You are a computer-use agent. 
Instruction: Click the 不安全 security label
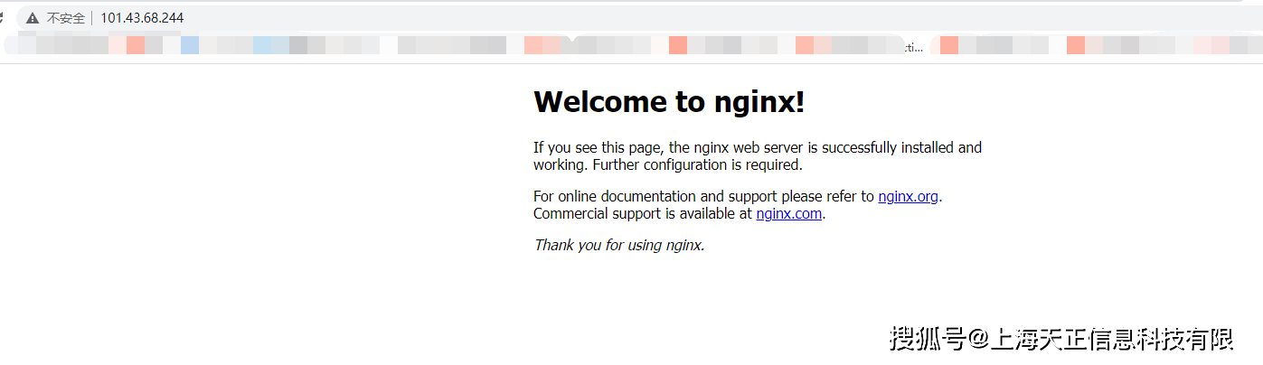click(x=66, y=18)
